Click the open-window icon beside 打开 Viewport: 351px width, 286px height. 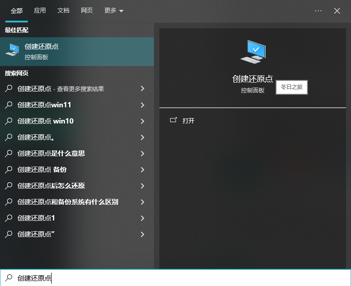(174, 120)
